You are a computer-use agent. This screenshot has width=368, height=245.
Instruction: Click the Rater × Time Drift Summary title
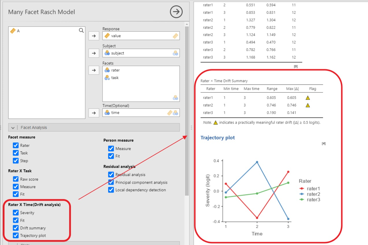[224, 81]
